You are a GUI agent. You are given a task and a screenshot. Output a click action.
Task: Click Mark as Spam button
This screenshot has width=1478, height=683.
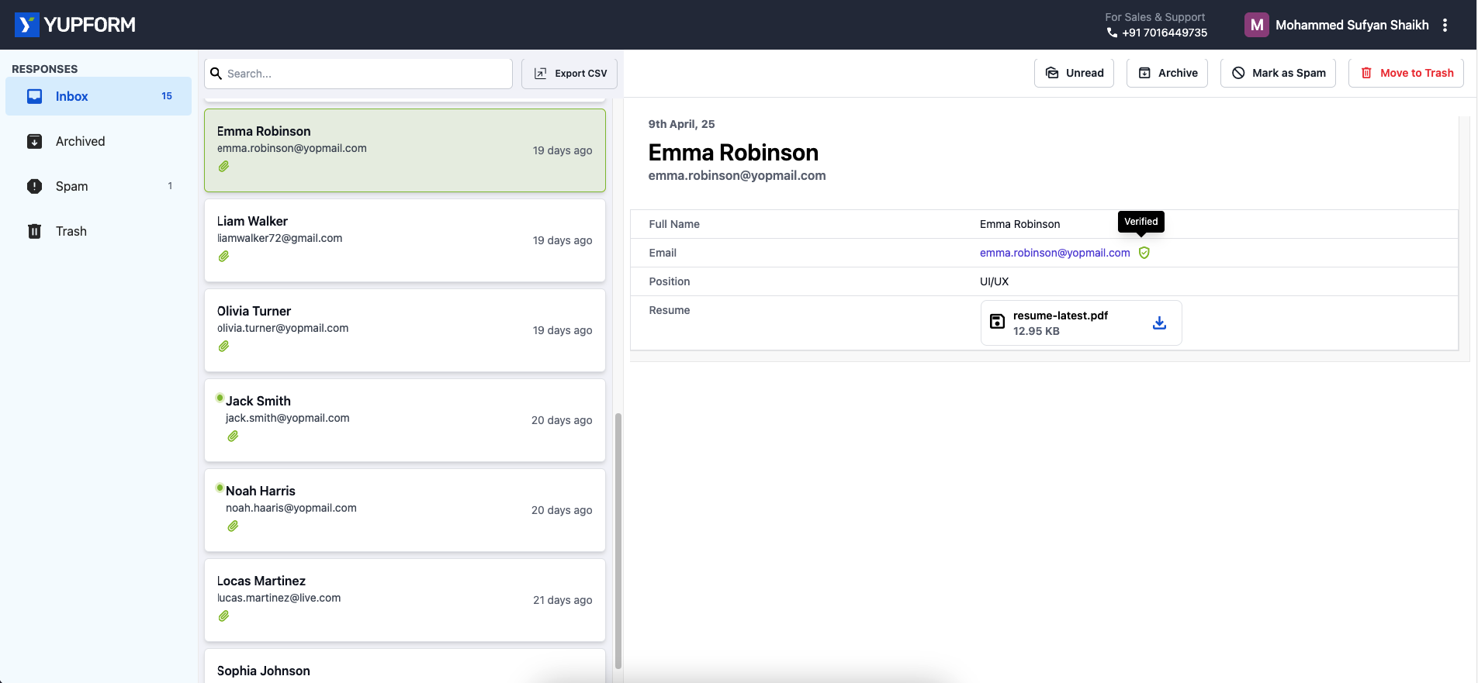[x=1278, y=73]
